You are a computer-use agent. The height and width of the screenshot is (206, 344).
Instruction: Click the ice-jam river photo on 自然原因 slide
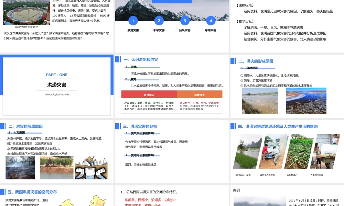(x=306, y=101)
